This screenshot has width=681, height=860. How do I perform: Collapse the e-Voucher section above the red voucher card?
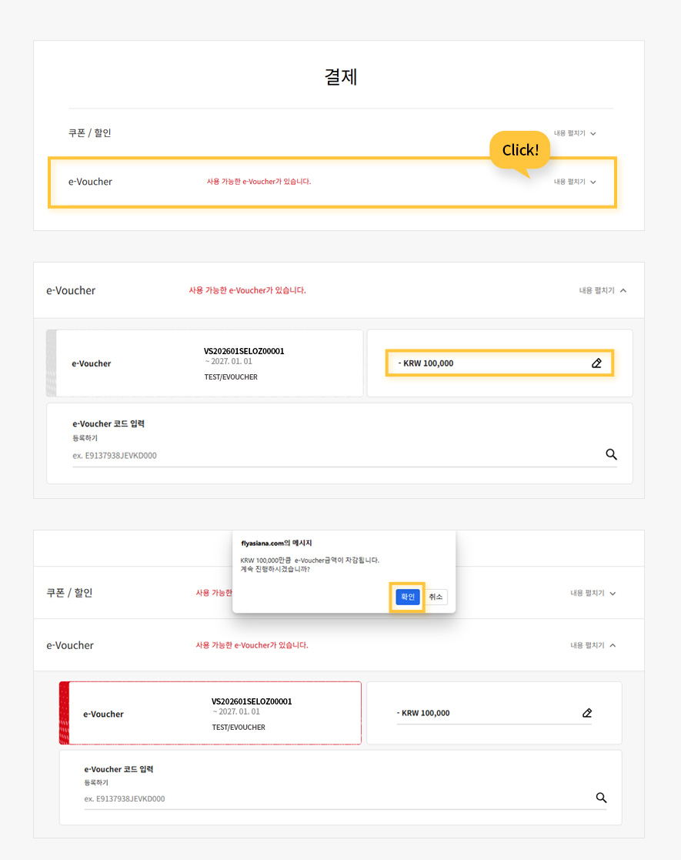point(593,645)
